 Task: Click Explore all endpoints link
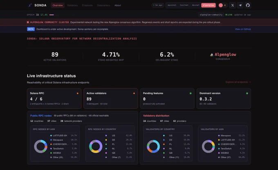238,82
